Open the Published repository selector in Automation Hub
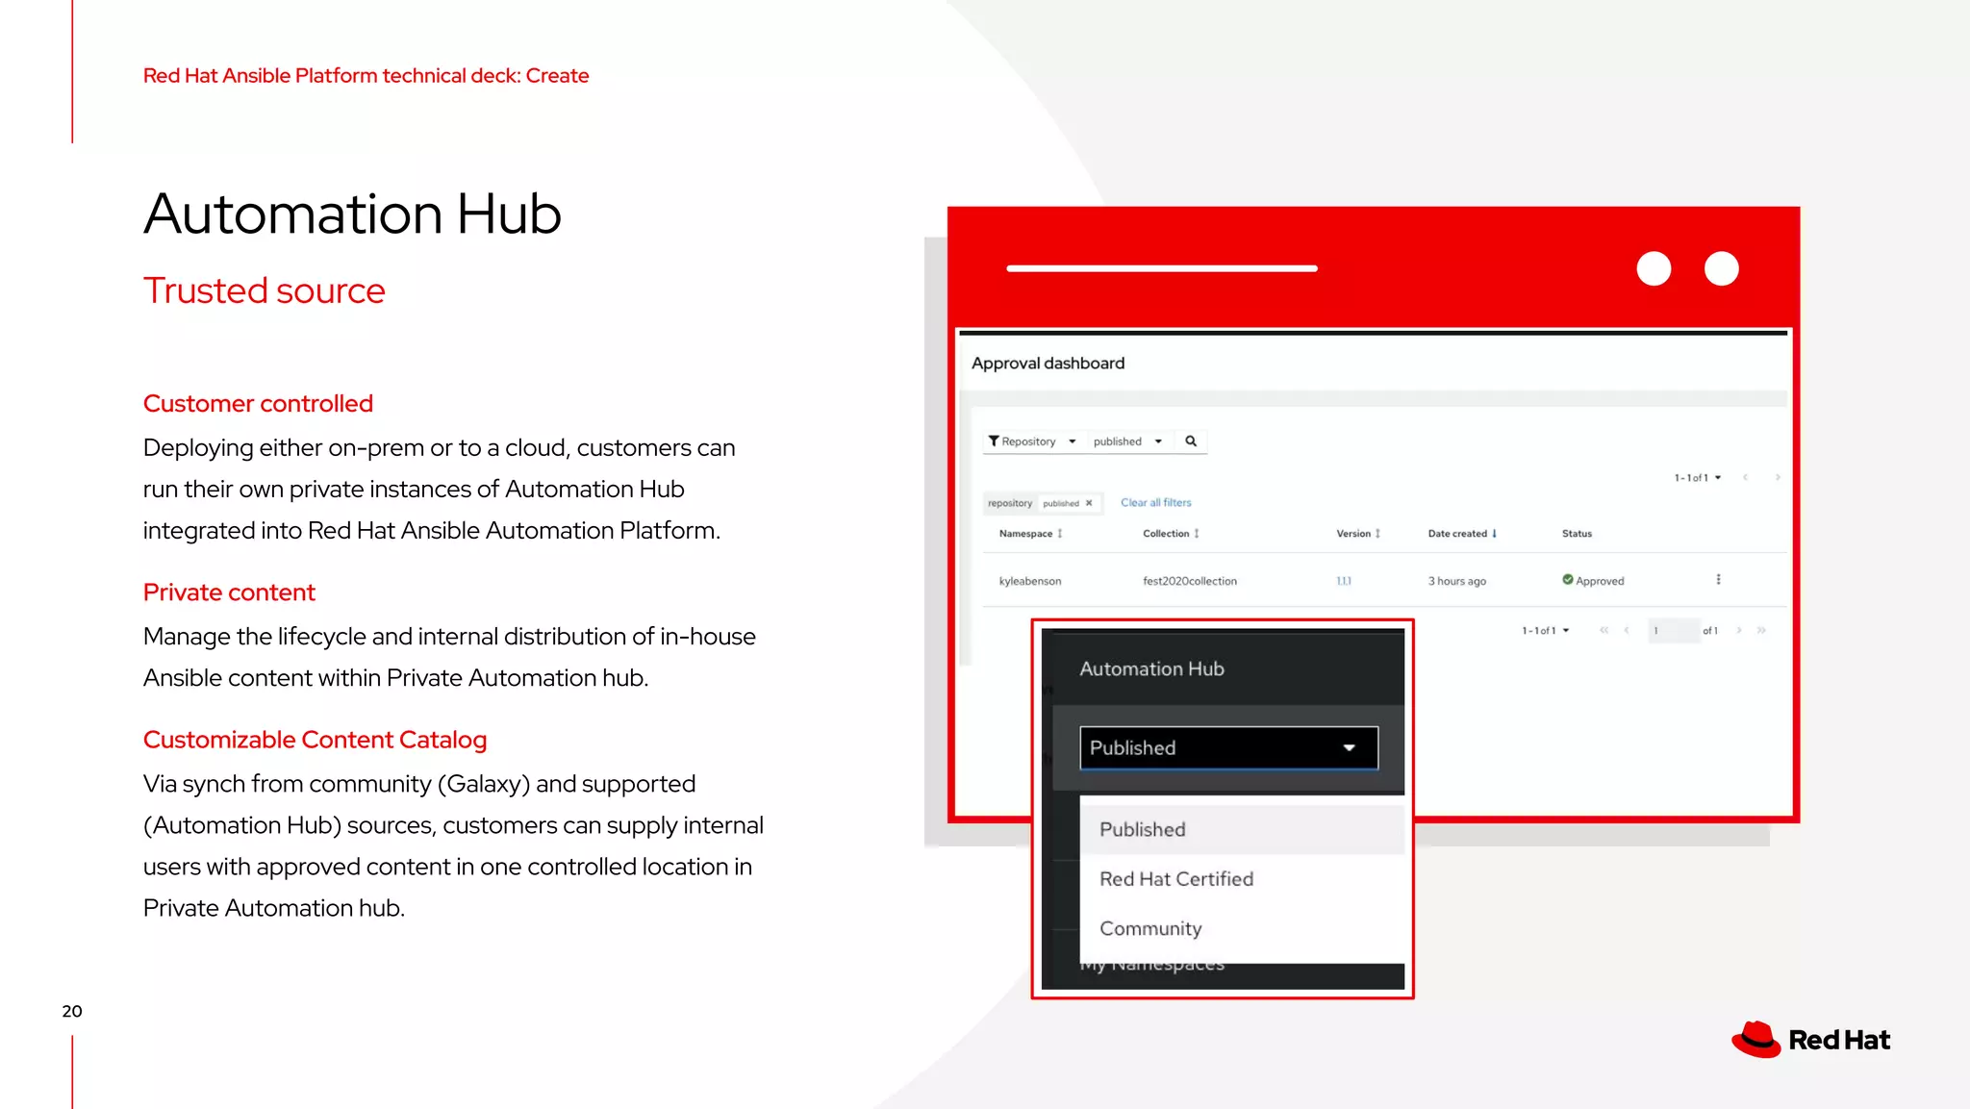Image resolution: width=1970 pixels, height=1109 pixels. coord(1228,748)
